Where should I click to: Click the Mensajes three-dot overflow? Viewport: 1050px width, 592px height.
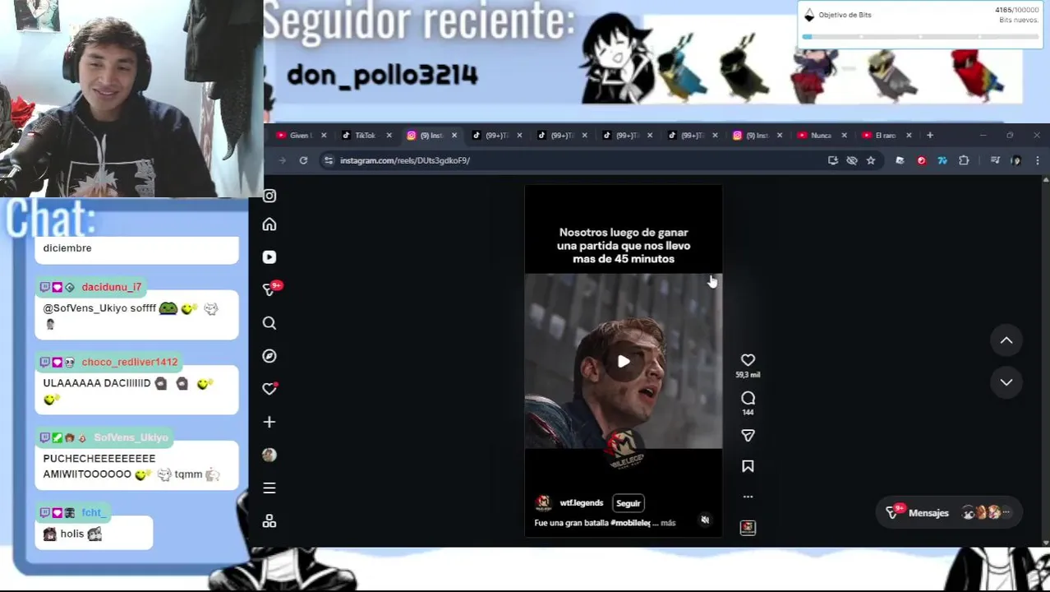1006,513
